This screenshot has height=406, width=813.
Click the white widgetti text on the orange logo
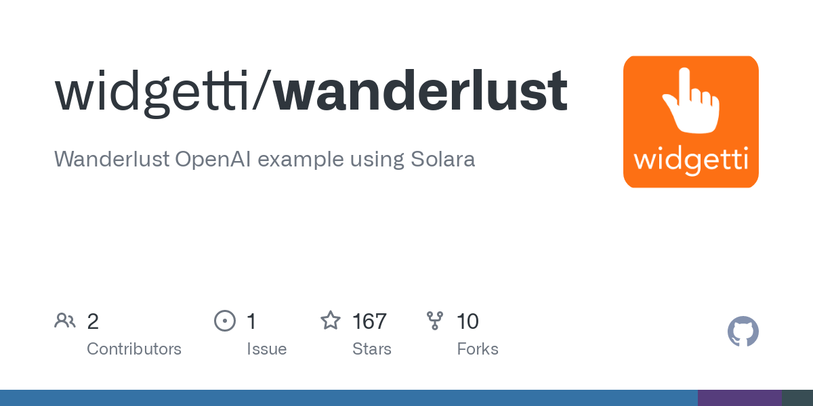[x=690, y=160]
